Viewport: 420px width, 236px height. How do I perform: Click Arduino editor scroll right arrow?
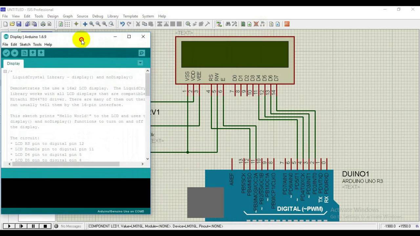point(142,164)
